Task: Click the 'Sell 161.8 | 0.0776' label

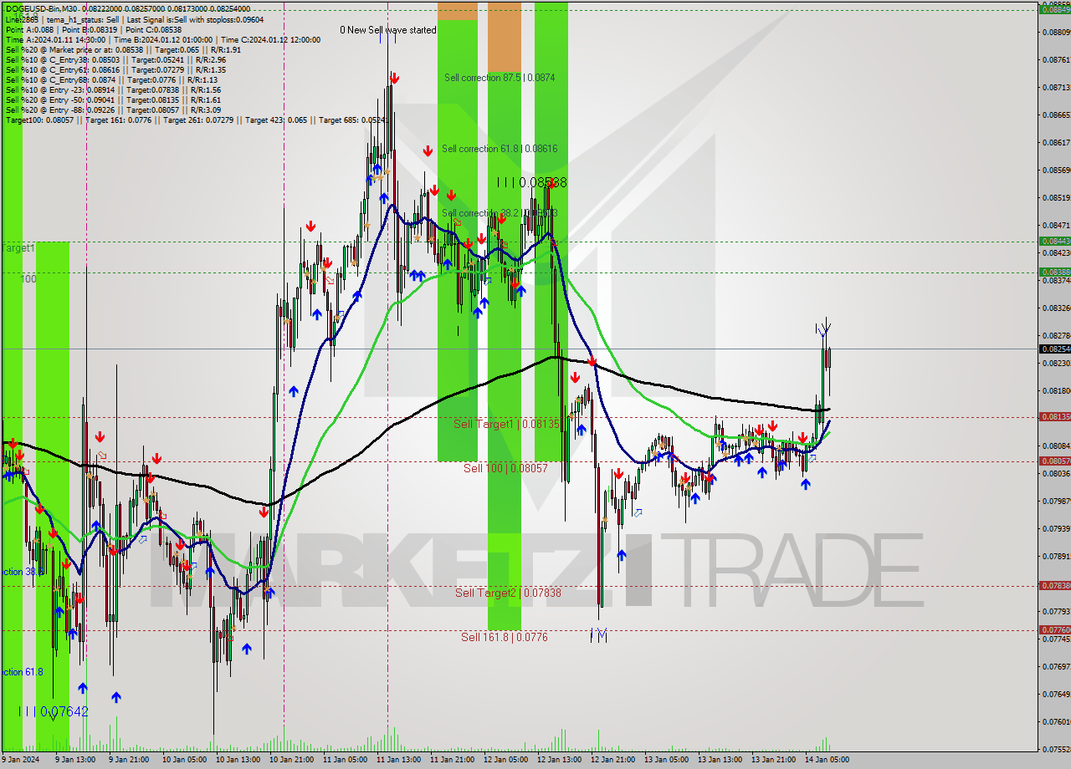Action: [x=505, y=637]
